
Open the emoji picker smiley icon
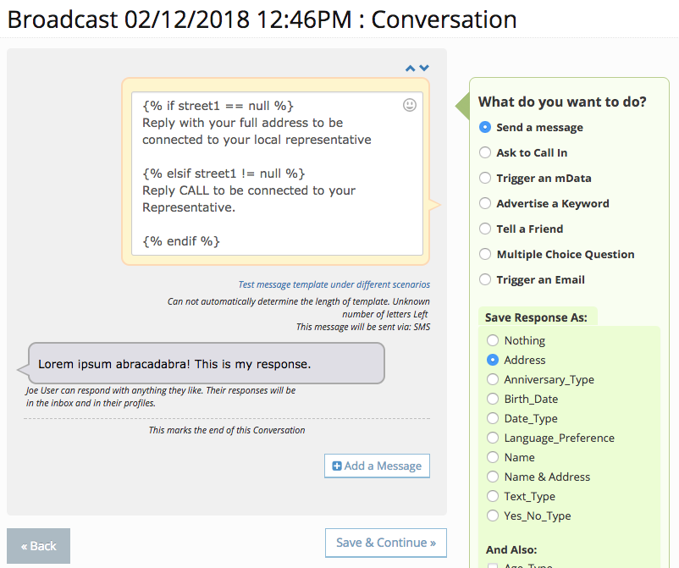(410, 105)
